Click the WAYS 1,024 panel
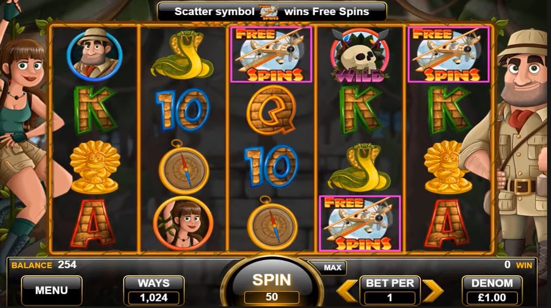The image size is (551, 308). click(x=154, y=290)
